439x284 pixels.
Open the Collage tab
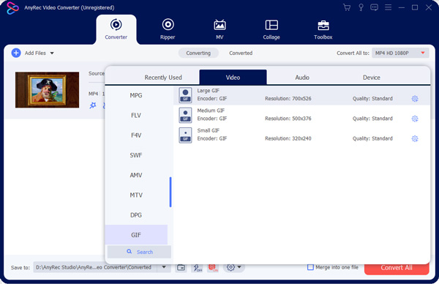pyautogui.click(x=271, y=29)
